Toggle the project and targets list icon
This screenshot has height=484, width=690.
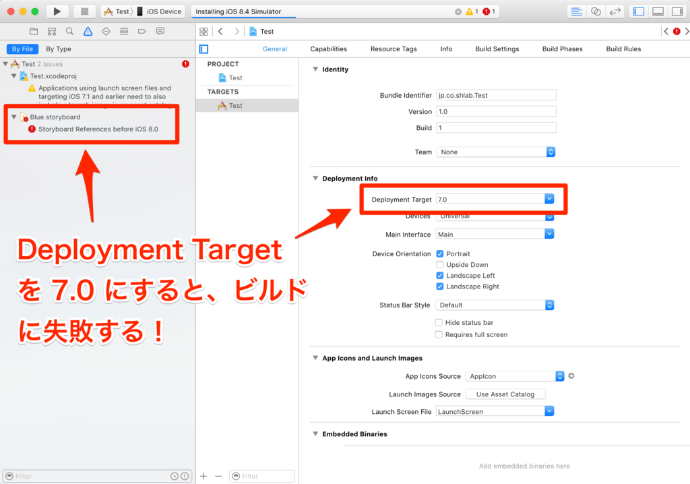pyautogui.click(x=203, y=49)
